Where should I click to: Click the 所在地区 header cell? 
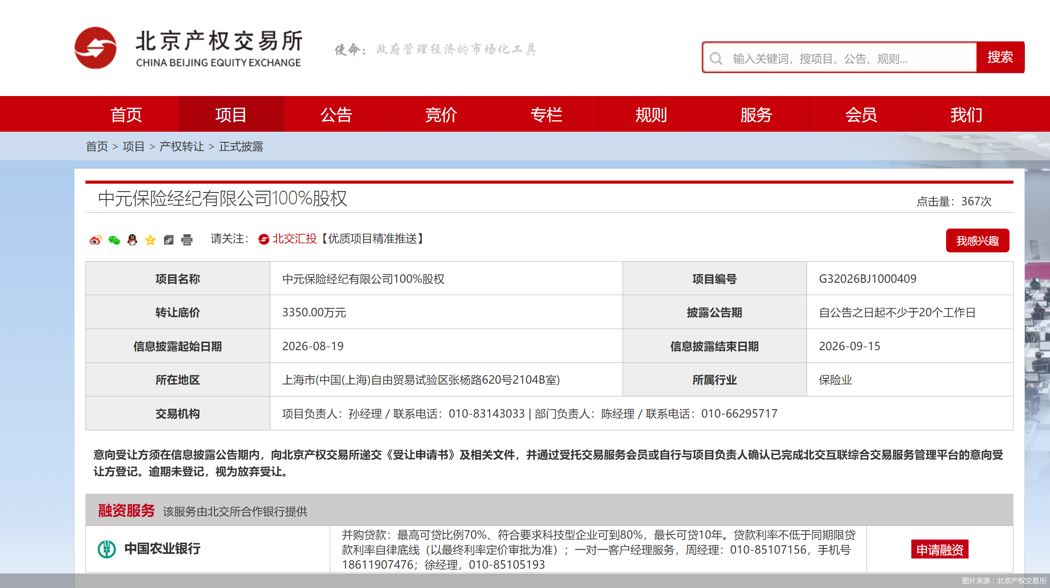click(x=178, y=380)
